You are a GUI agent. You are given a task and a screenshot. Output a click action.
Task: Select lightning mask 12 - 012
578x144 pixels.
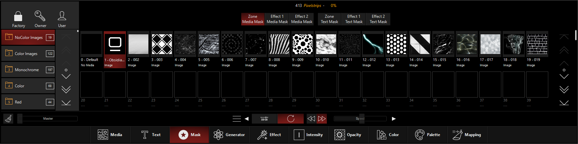[x=373, y=49]
